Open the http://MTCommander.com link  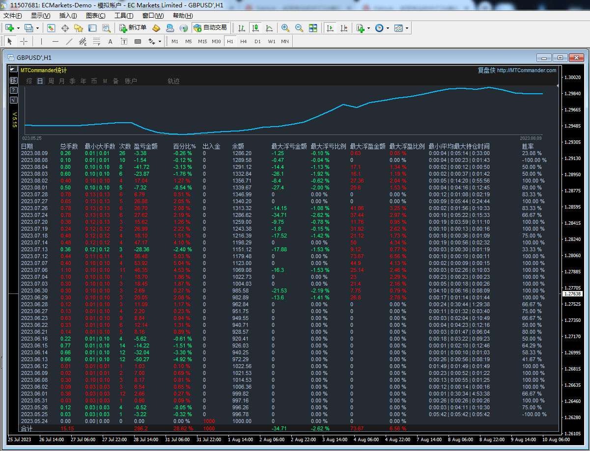(x=527, y=70)
